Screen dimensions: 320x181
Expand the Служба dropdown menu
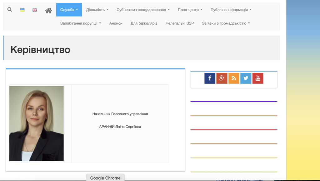(x=69, y=10)
